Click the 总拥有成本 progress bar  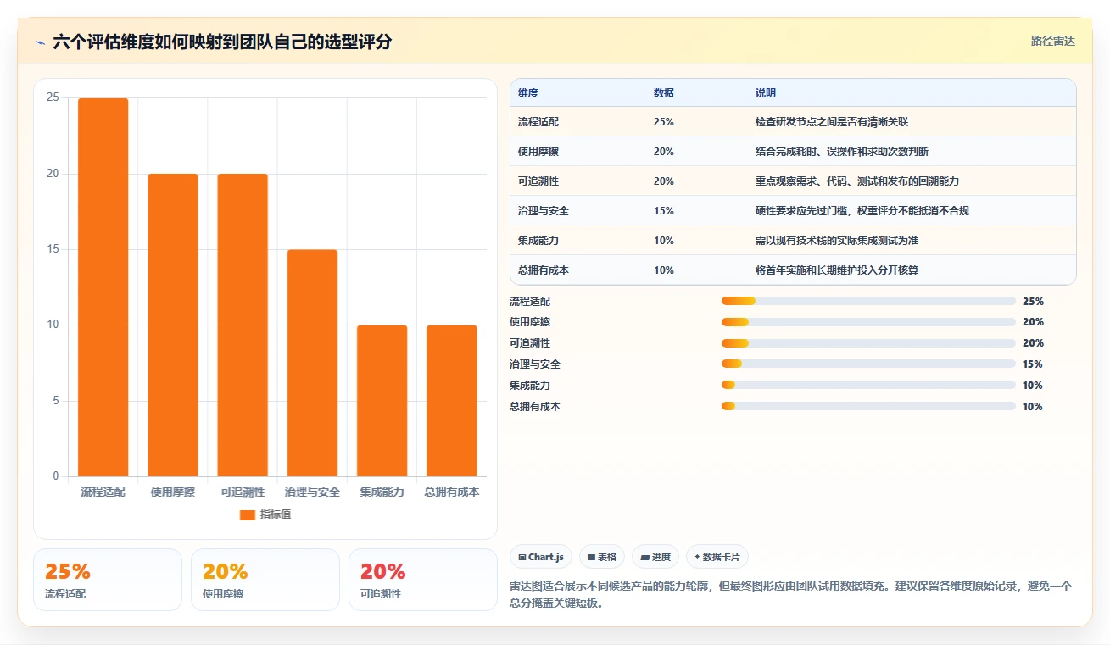[868, 407]
